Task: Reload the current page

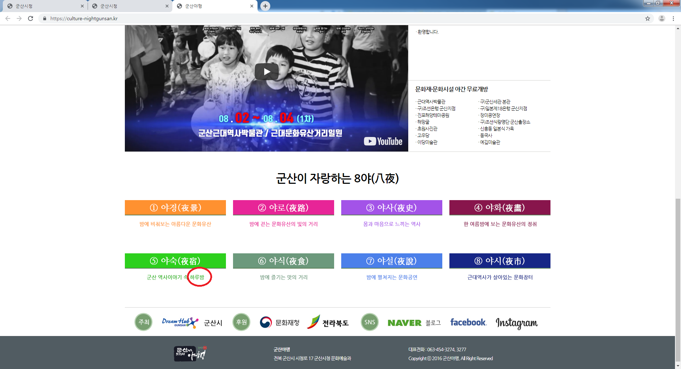Action: tap(31, 18)
